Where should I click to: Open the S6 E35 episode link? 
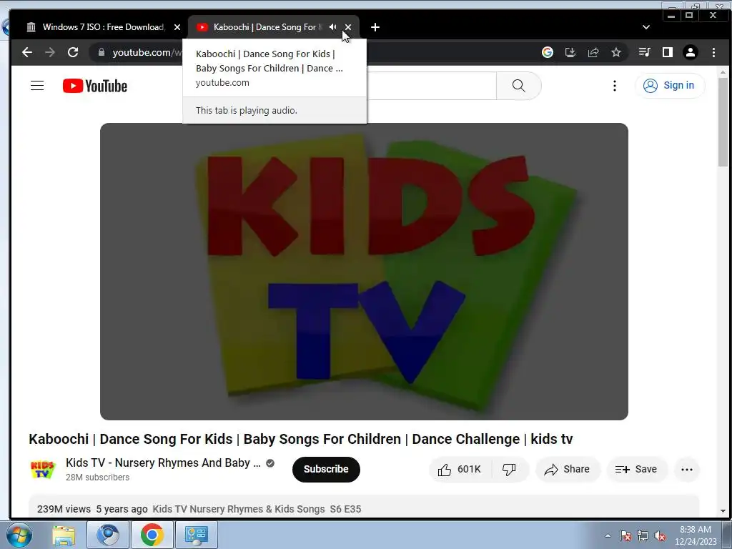[x=345, y=509]
